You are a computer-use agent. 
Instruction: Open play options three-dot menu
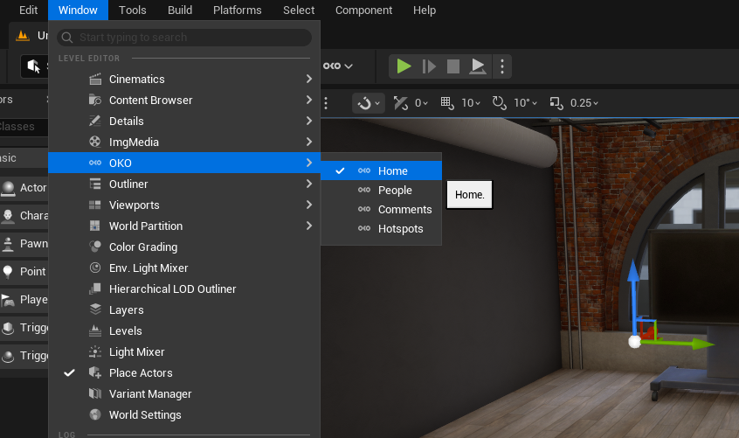pos(502,66)
